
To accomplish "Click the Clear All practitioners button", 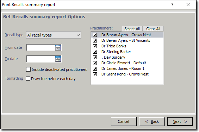I will (153, 29).
